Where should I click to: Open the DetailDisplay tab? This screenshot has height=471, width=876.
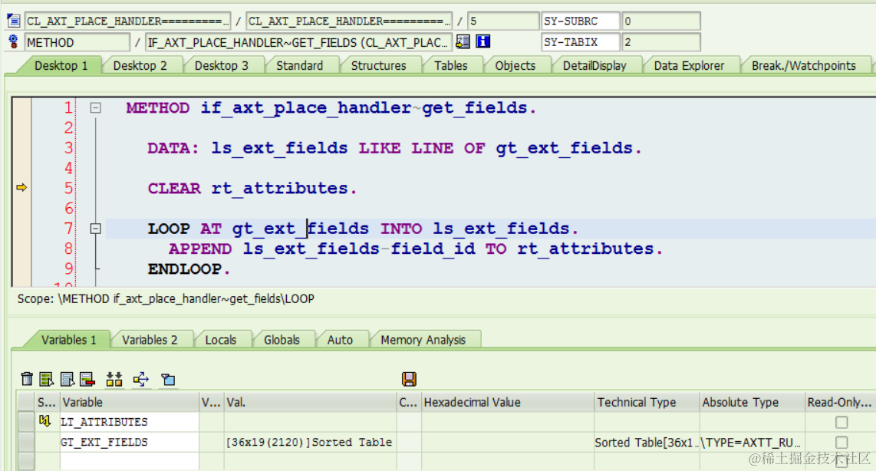coord(594,65)
